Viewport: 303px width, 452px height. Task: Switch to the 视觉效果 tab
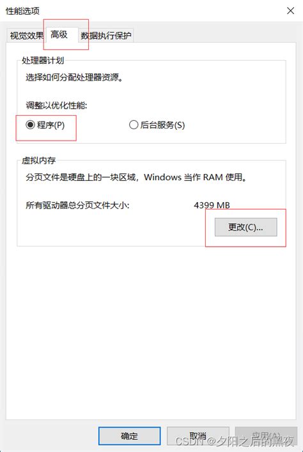[26, 36]
